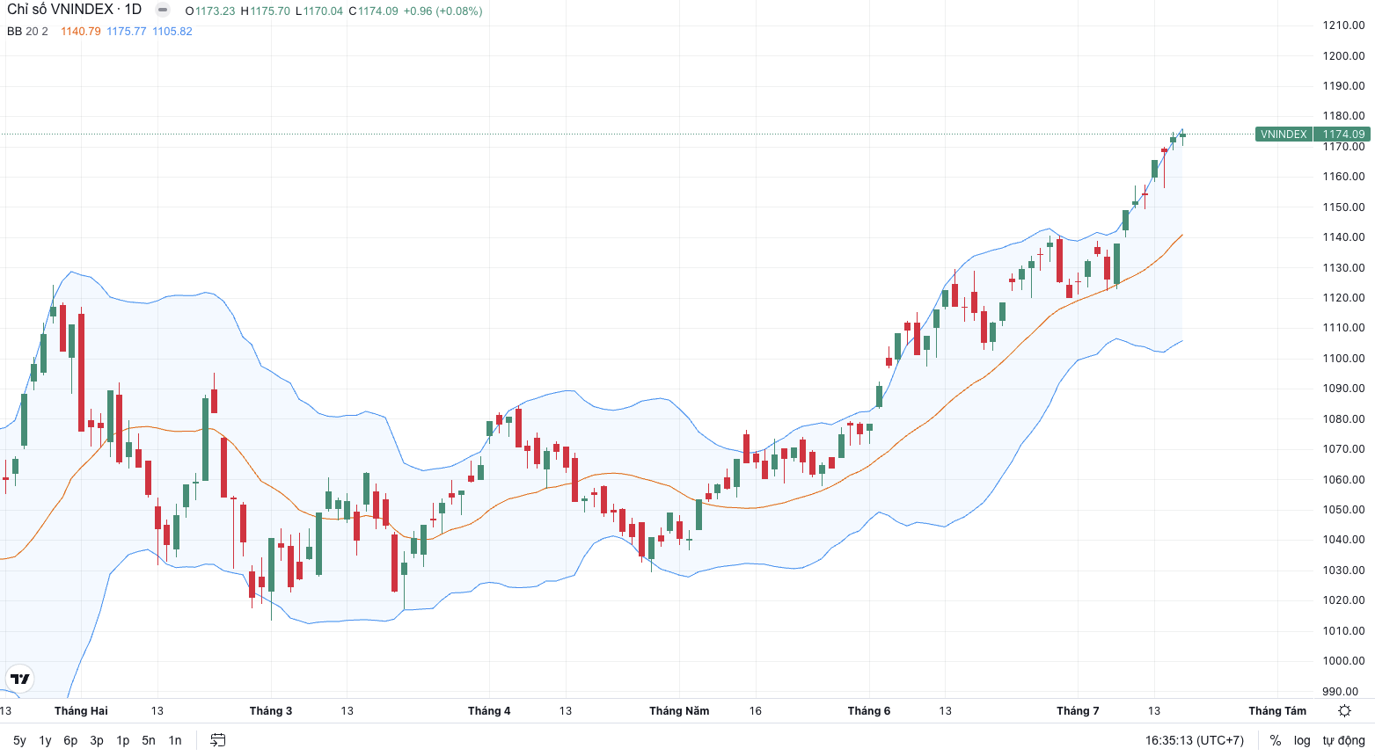This screenshot has height=756, width=1375.
Task: Click the low value L1170.04
Action: (x=319, y=11)
